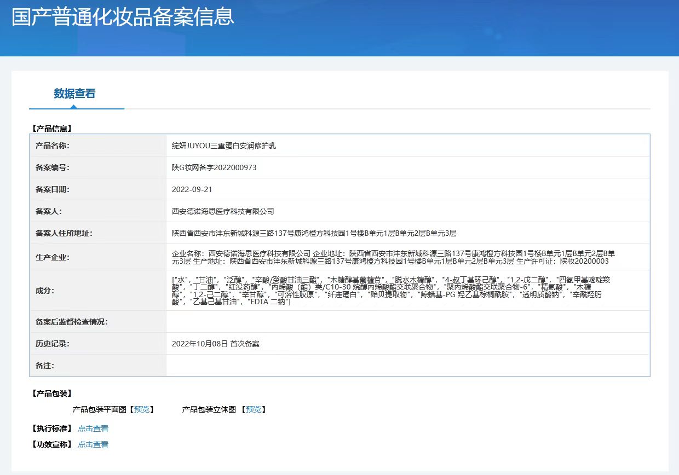Click the 生产企业 details text
The image size is (679, 475).
coord(393,257)
